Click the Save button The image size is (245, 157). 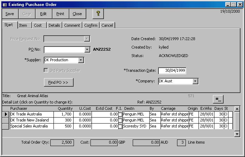(10, 14)
